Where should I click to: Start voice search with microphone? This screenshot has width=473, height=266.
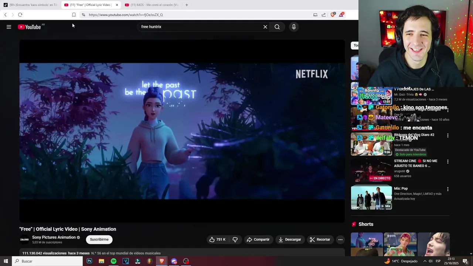[x=294, y=27]
